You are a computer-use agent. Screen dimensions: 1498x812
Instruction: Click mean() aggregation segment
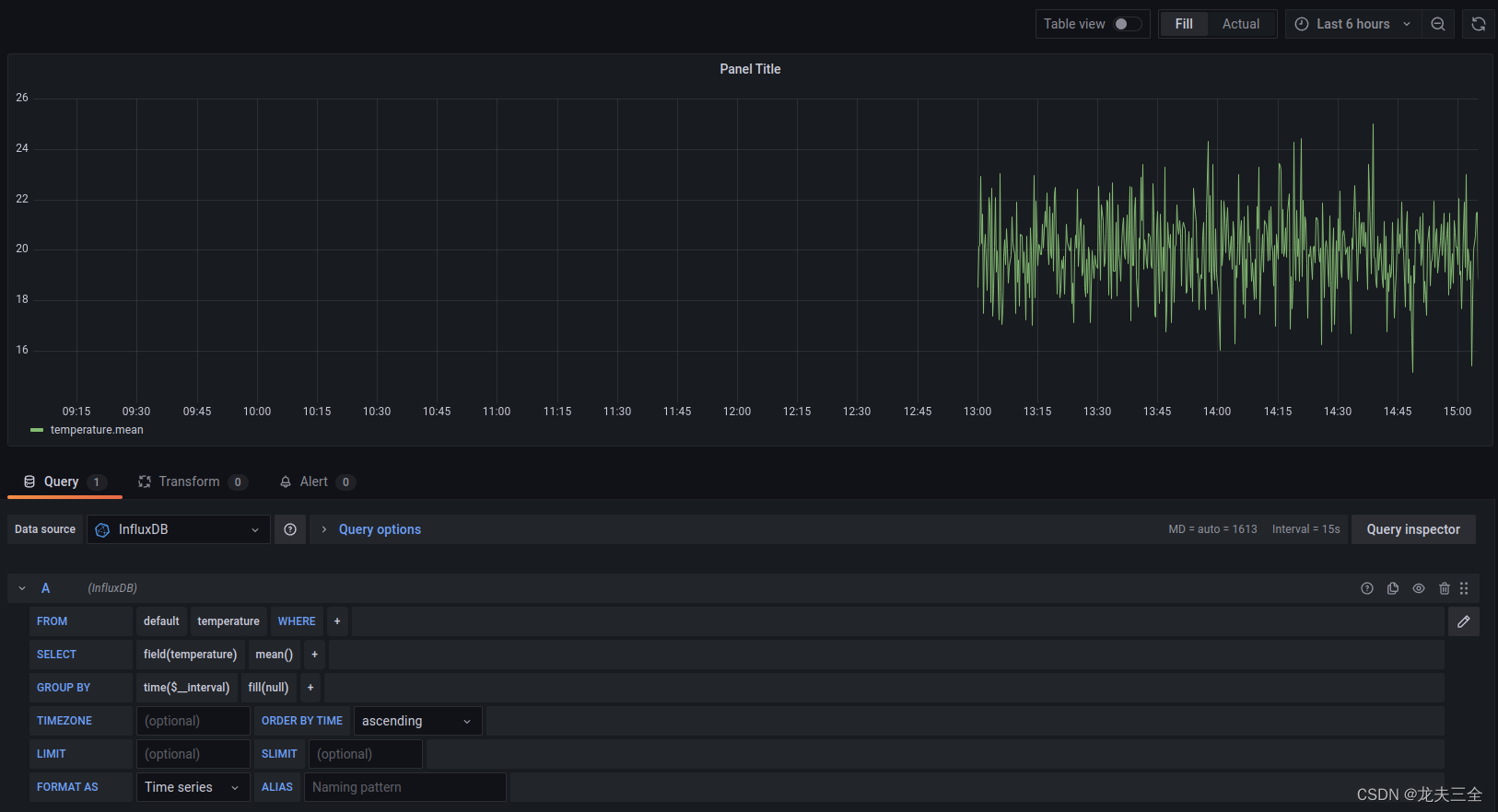tap(274, 655)
